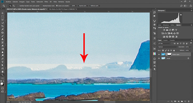Select the Crop tool
193x103 pixels.
click(2, 26)
